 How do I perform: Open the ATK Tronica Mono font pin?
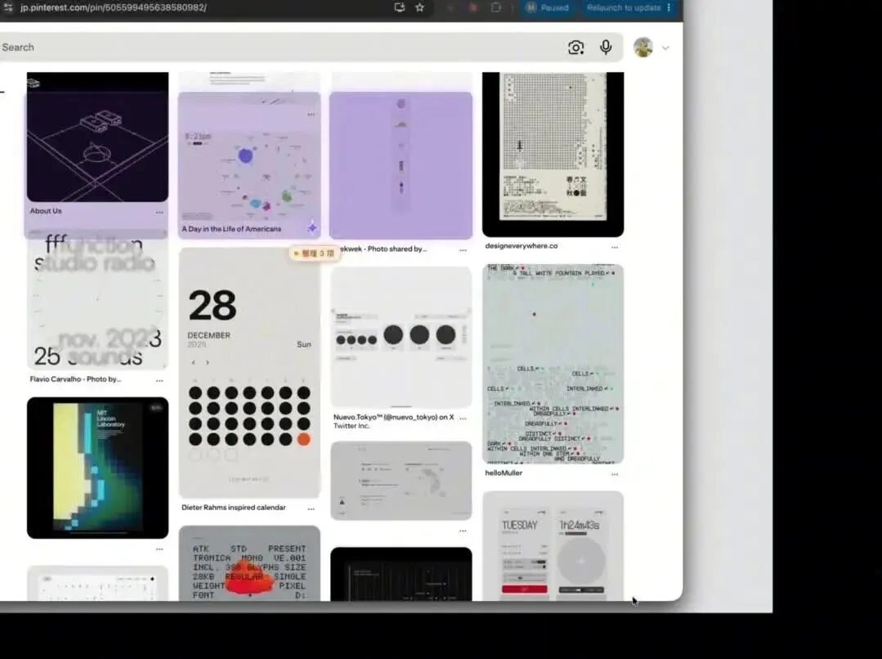pos(249,563)
